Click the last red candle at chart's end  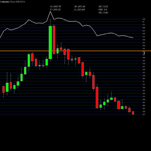click(x=133, y=113)
